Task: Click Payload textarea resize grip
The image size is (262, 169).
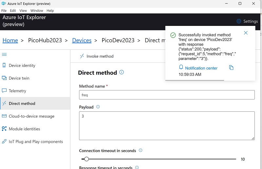Action: 253,138
